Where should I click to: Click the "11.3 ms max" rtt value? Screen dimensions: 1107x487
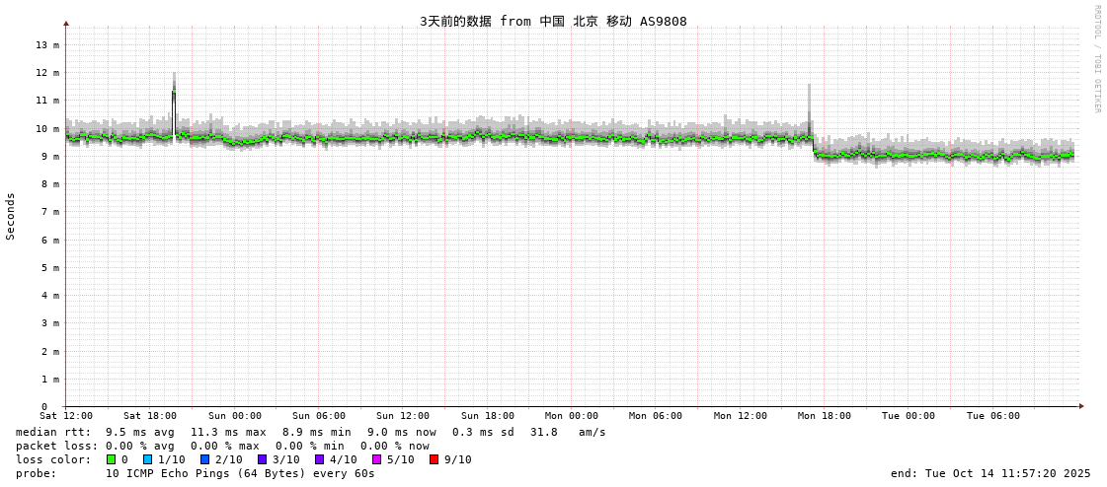point(228,432)
